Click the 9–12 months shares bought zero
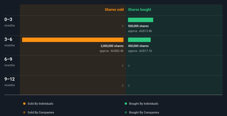This screenshot has width=227, height=116. 129,86
